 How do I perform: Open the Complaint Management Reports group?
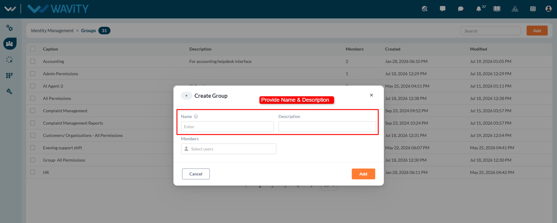pos(73,123)
